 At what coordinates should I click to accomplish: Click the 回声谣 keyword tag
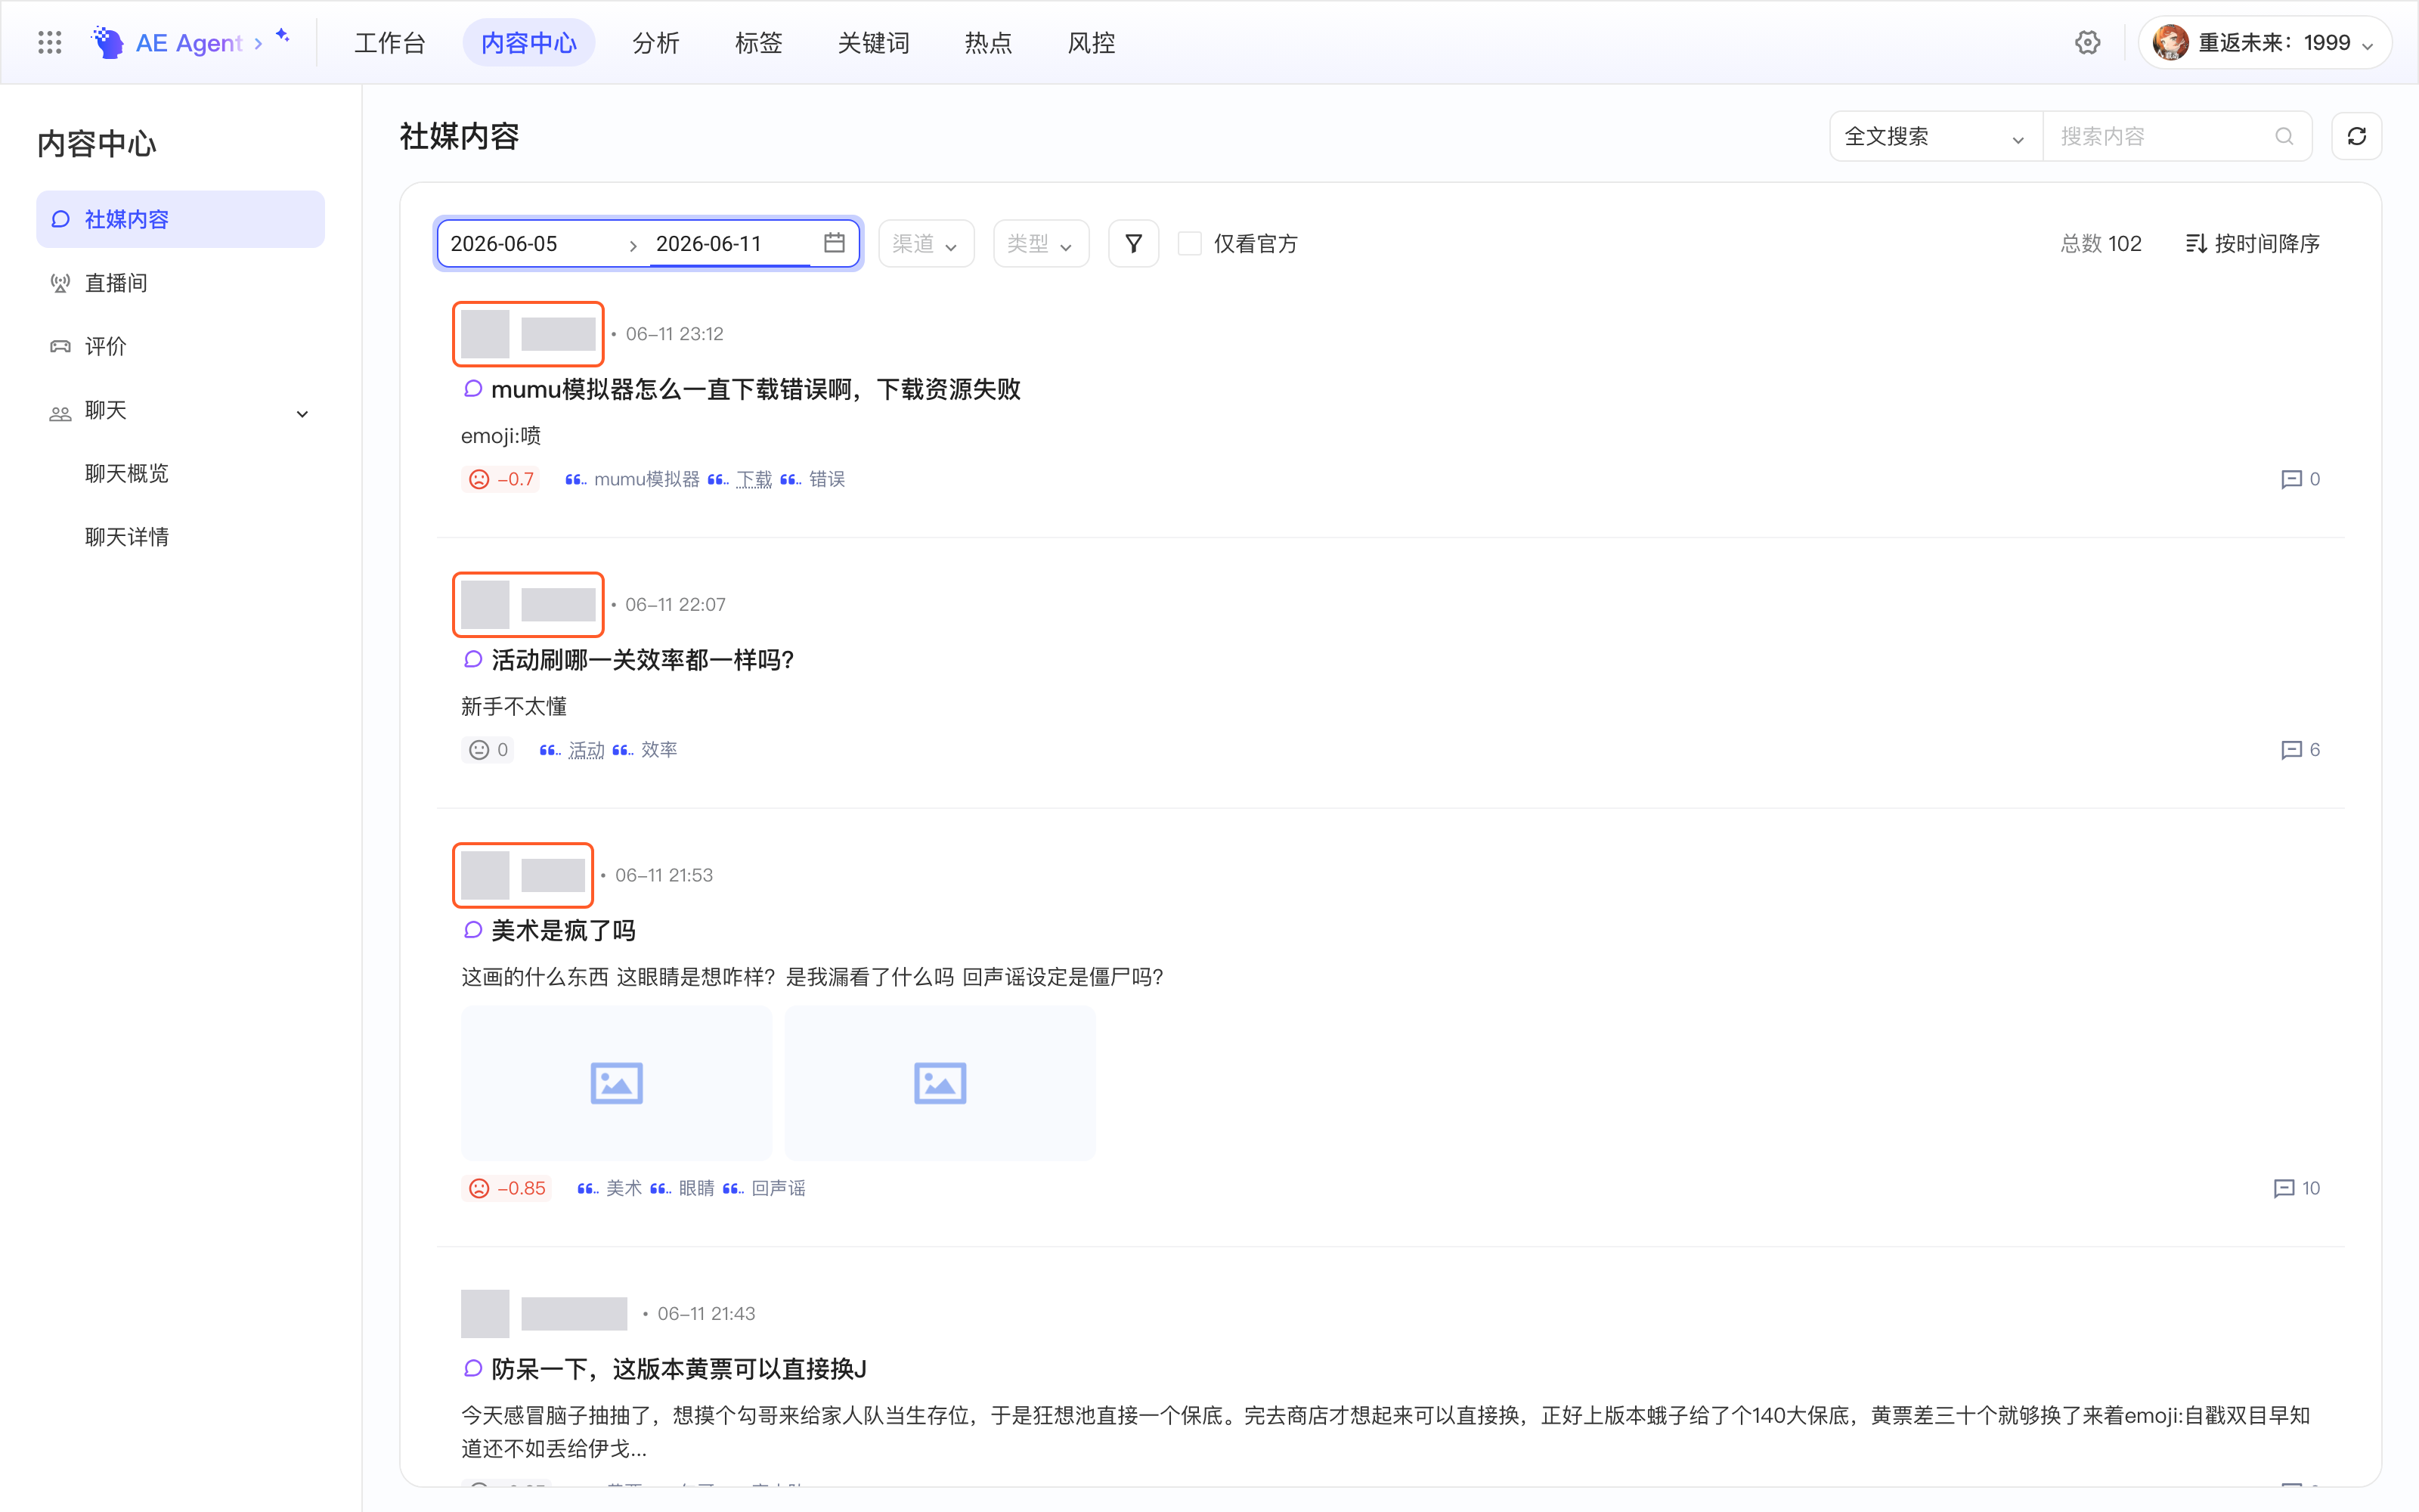778,1188
